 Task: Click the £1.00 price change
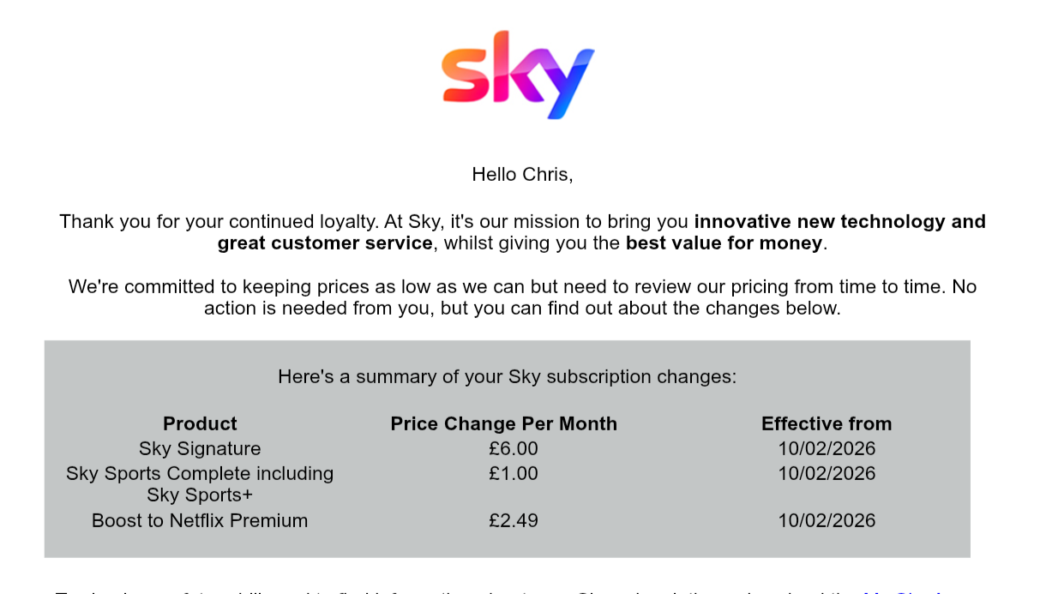point(513,474)
